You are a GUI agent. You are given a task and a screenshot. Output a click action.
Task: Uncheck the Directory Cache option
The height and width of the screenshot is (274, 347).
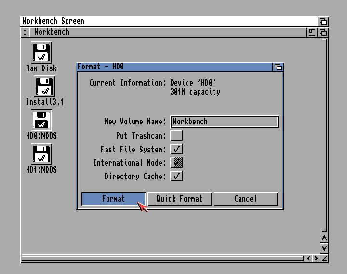click(176, 176)
